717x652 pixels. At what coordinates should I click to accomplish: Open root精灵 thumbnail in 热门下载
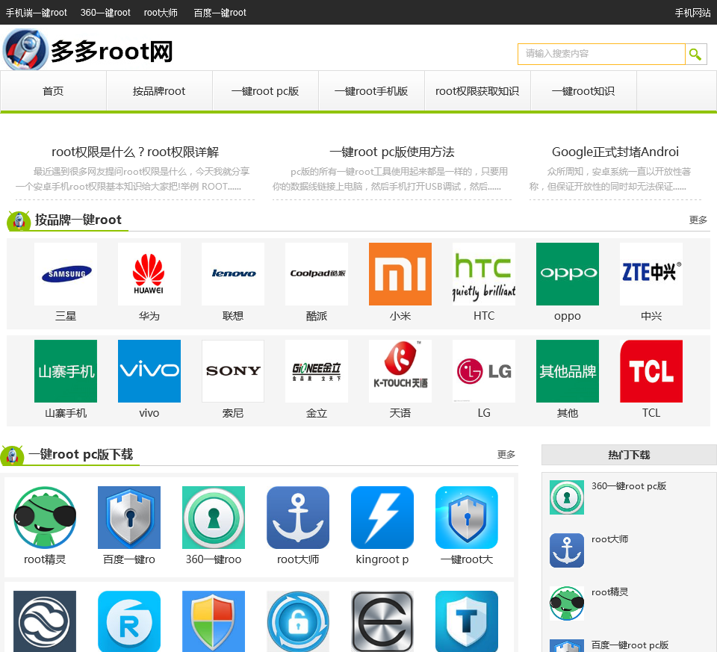coord(567,603)
